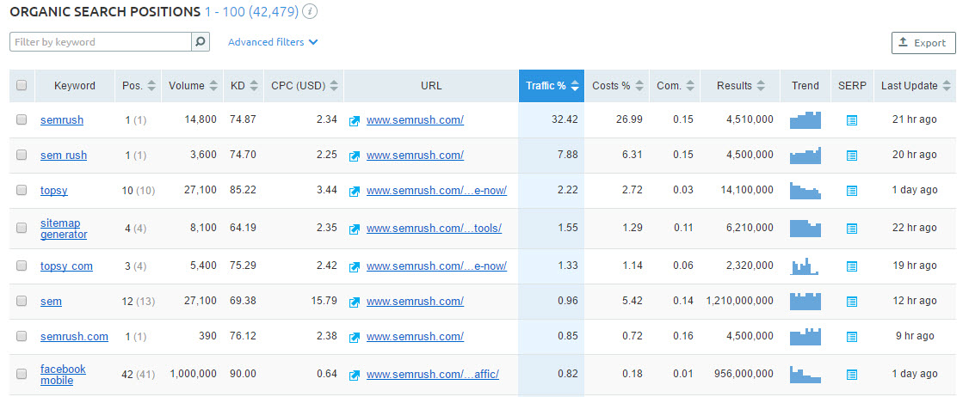Click the Keyword column header
Image resolution: width=969 pixels, height=397 pixels.
pyautogui.click(x=75, y=86)
